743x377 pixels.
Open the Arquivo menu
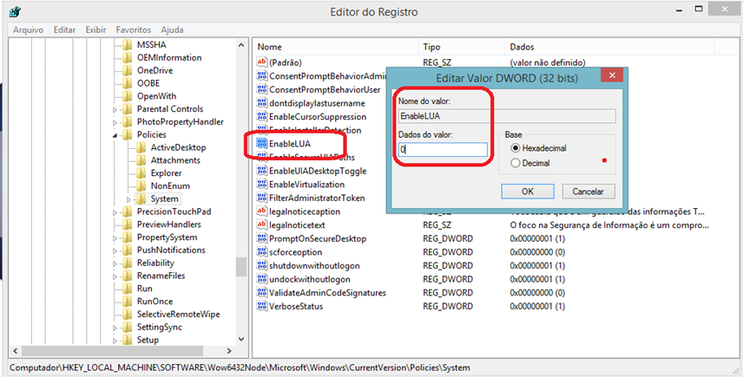29,29
